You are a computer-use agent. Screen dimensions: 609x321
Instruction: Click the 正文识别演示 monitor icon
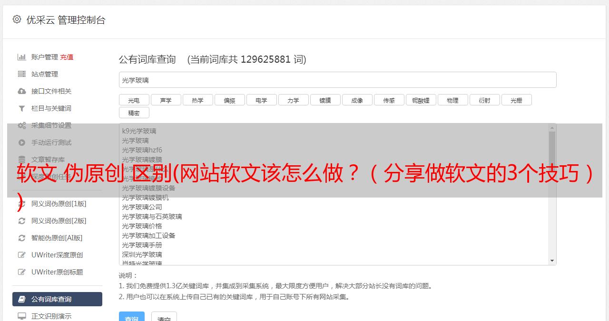coord(22,316)
